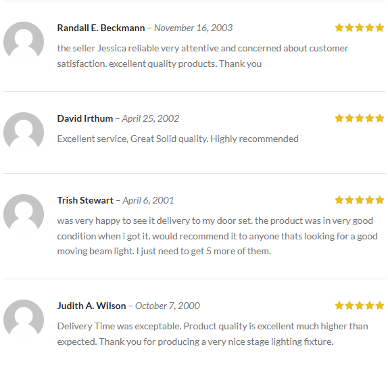Screen dimensions: 388x376
Task: Click the star rating on Randall's review
Action: [360, 28]
